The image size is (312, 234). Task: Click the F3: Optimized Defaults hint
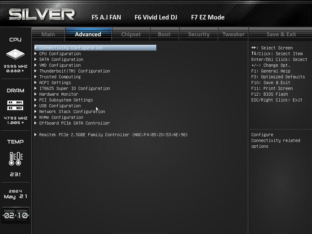pos(278,77)
